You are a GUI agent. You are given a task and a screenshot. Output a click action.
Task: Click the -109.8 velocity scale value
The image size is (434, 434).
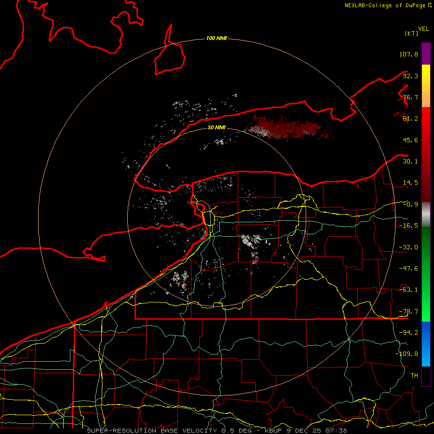[407, 354]
